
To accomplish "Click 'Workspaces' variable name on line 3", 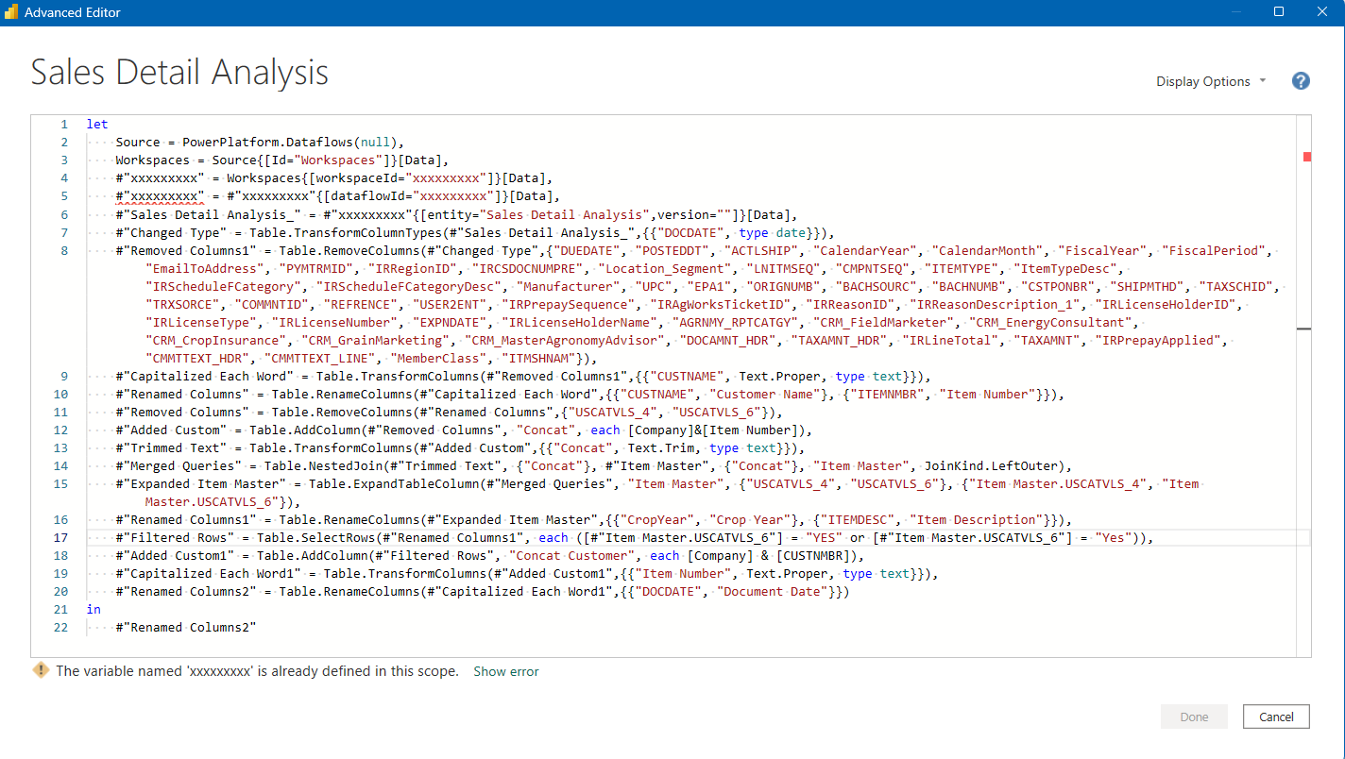I will 152,160.
